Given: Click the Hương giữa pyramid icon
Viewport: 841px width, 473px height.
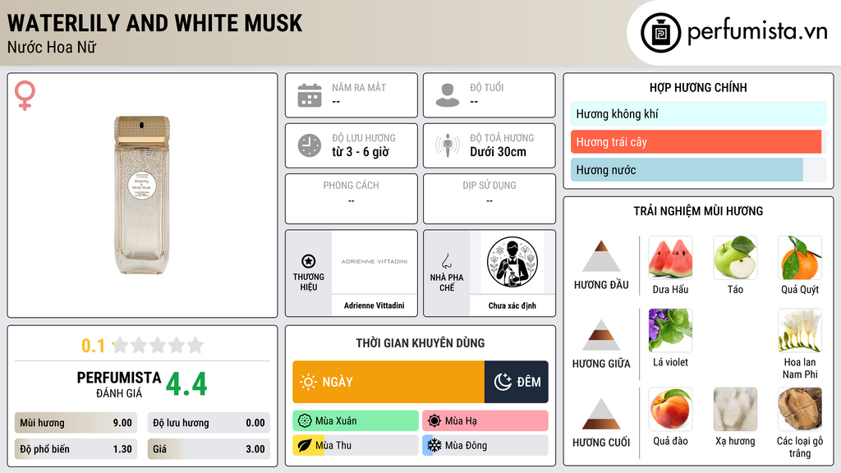Looking at the screenshot, I should coord(601,335).
